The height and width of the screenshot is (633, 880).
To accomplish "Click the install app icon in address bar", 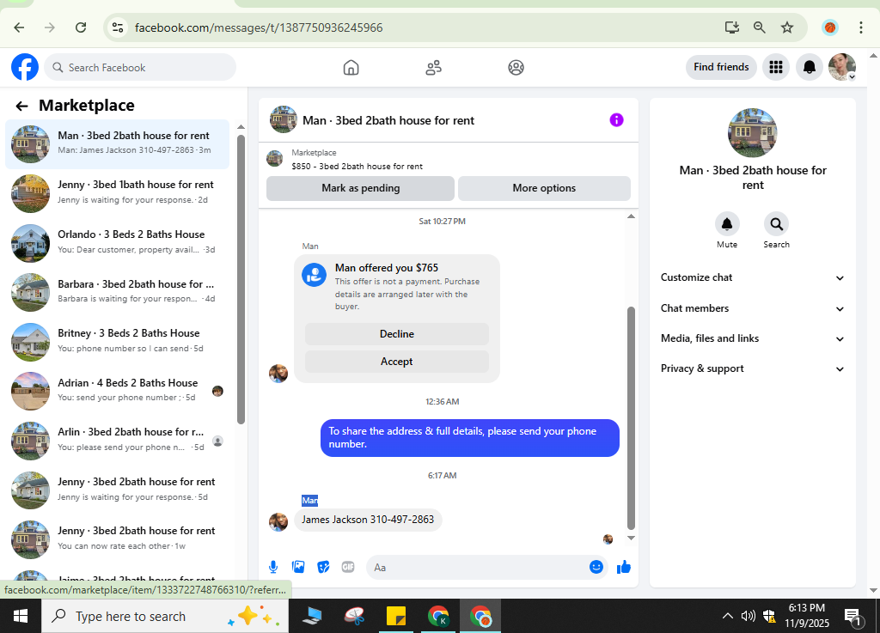I will [x=732, y=27].
